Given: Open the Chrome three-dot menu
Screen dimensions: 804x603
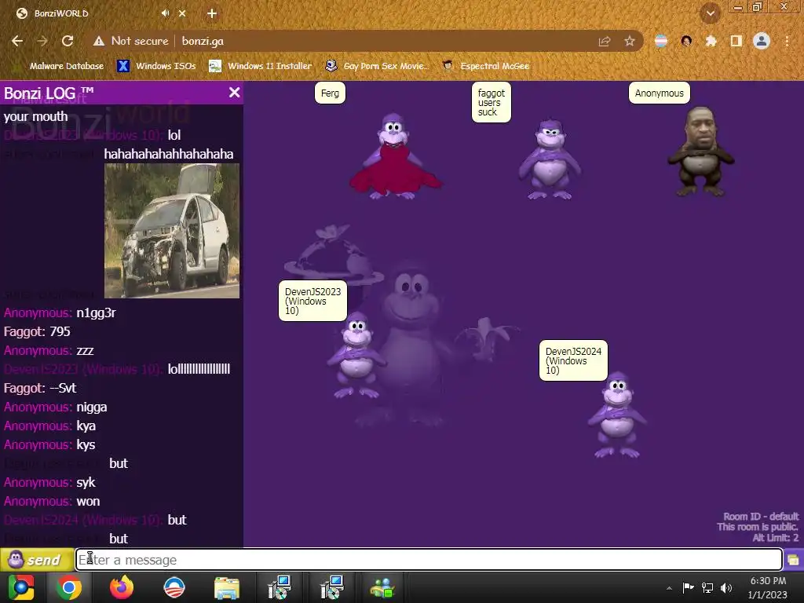Looking at the screenshot, I should click(787, 41).
